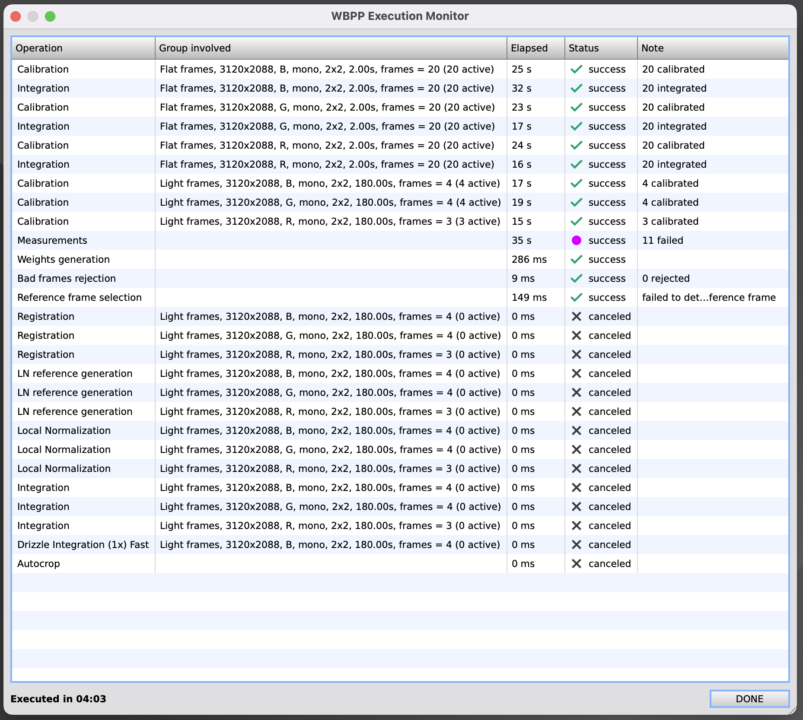
Task: Select the Measurements operation row
Action: click(52, 240)
